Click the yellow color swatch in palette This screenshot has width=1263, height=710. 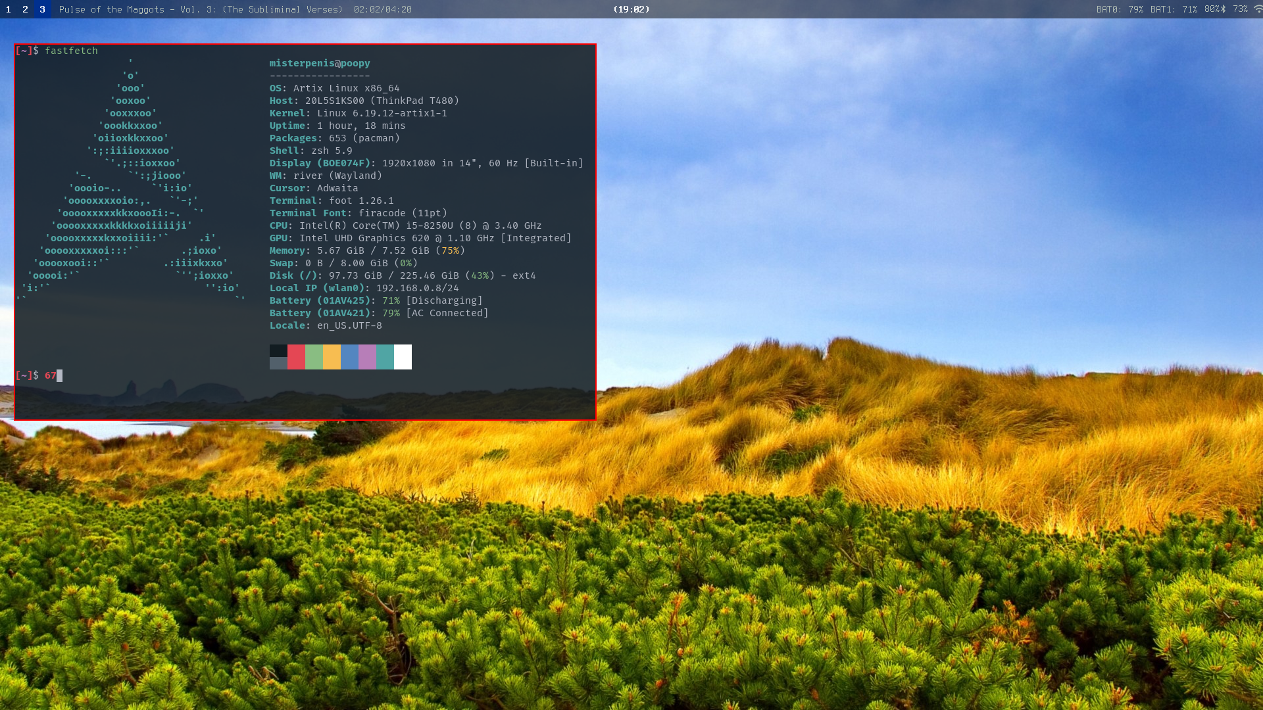coord(332,356)
